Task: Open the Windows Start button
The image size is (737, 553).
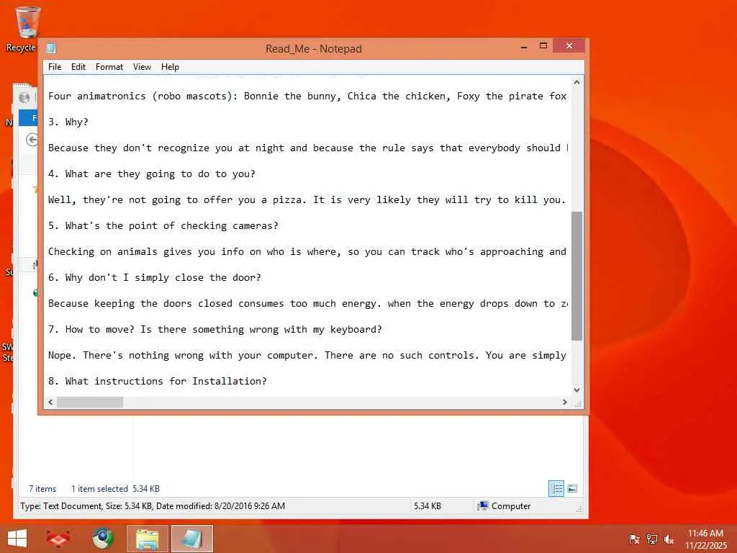Action: click(17, 539)
